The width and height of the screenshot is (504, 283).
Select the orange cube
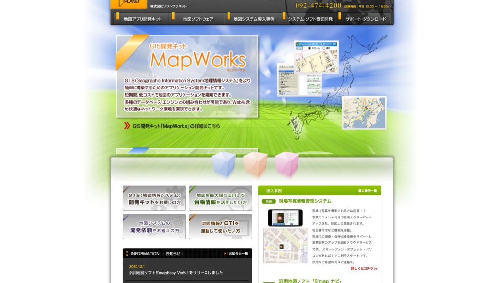255,164
